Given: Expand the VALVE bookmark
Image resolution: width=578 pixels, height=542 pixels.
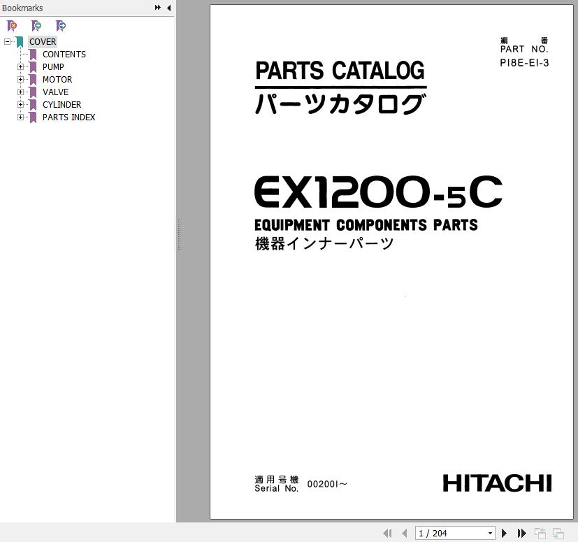Looking at the screenshot, I should click(21, 92).
